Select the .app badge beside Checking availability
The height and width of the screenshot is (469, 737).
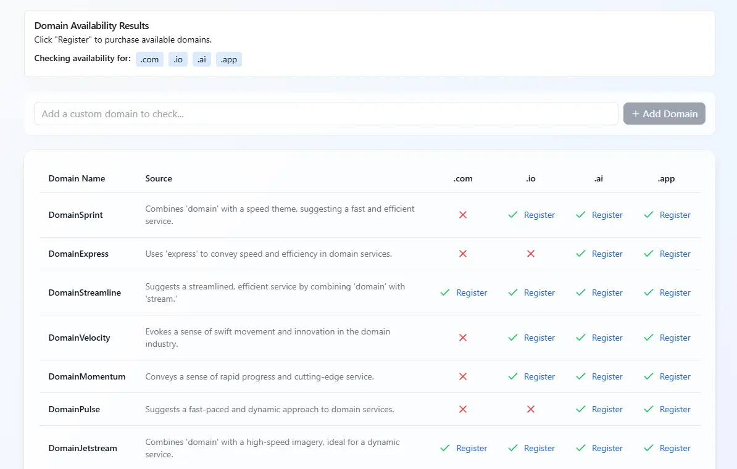click(228, 59)
